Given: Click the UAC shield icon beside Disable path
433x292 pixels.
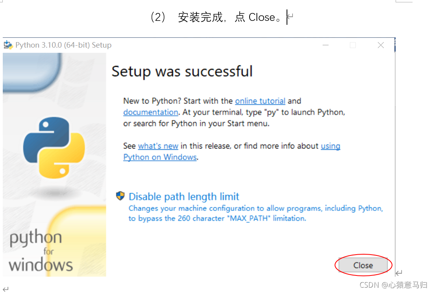Looking at the screenshot, I should click(120, 196).
